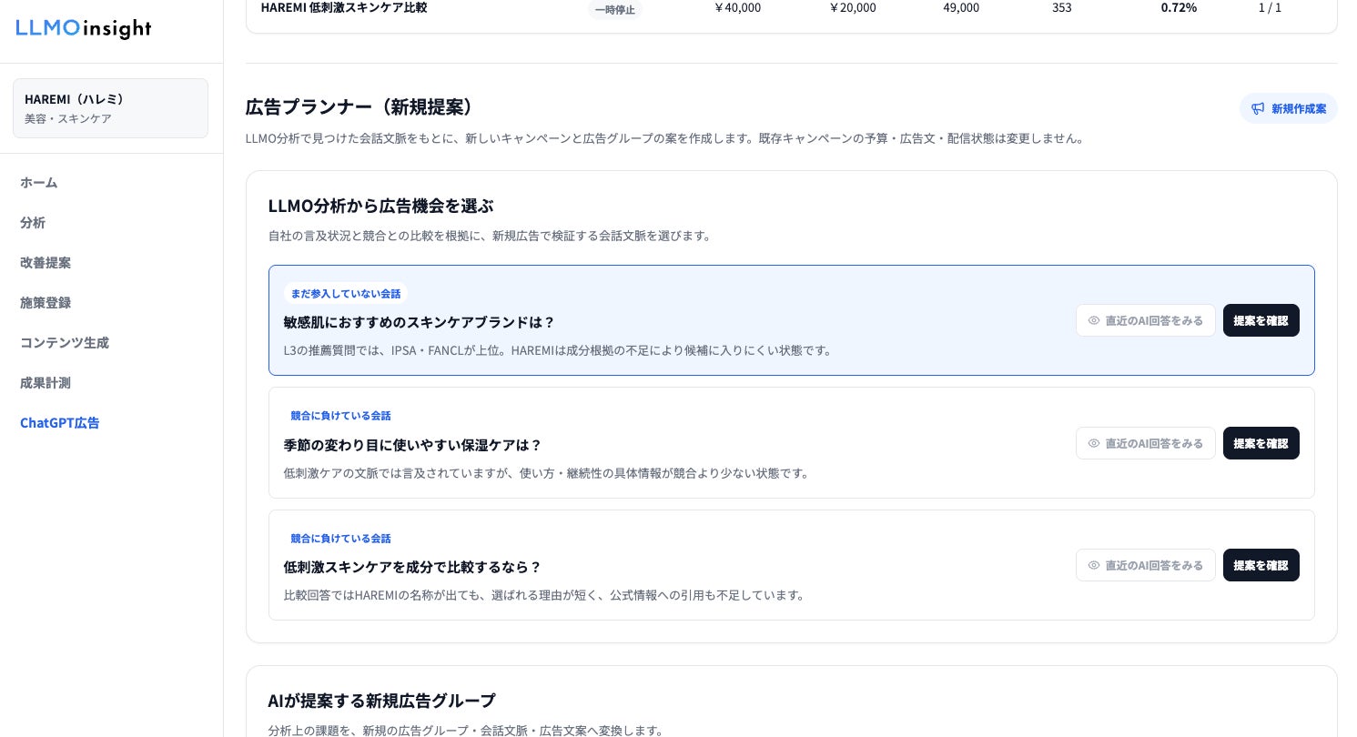This screenshot has width=1357, height=737.
Task: Click the まだ参入していない会話 tag
Action: (x=346, y=293)
